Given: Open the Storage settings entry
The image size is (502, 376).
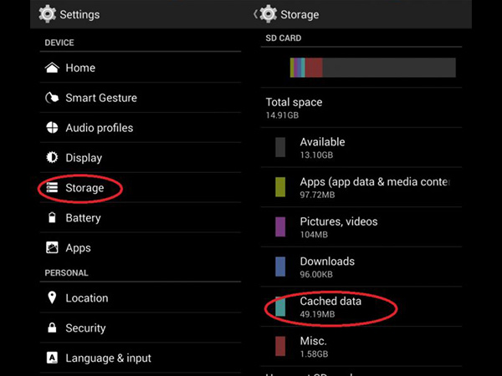Looking at the screenshot, I should (85, 188).
